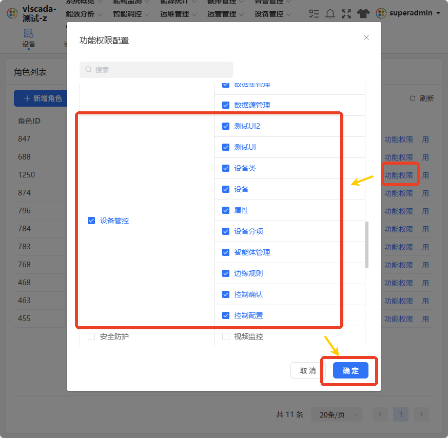Click the viscada logo icon
The width and height of the screenshot is (448, 438).
coord(12,13)
